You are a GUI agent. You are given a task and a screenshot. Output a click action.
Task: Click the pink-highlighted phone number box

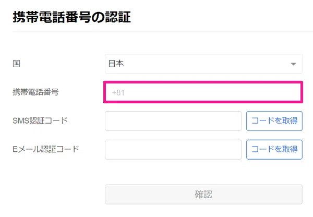[203, 92]
